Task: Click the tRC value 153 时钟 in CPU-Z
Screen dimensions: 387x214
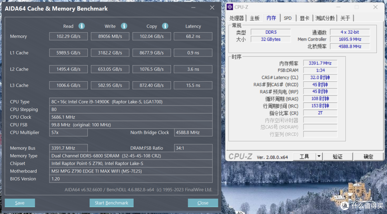Action: pos(320,106)
